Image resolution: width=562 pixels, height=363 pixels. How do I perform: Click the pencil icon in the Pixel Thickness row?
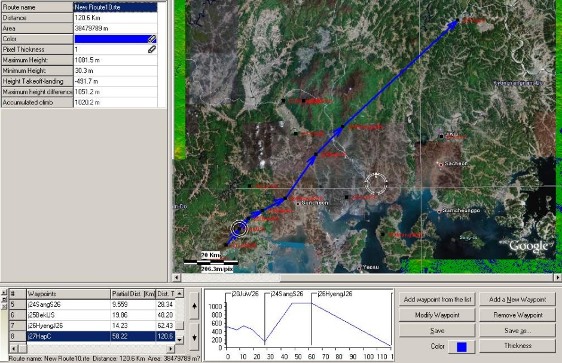pos(152,50)
